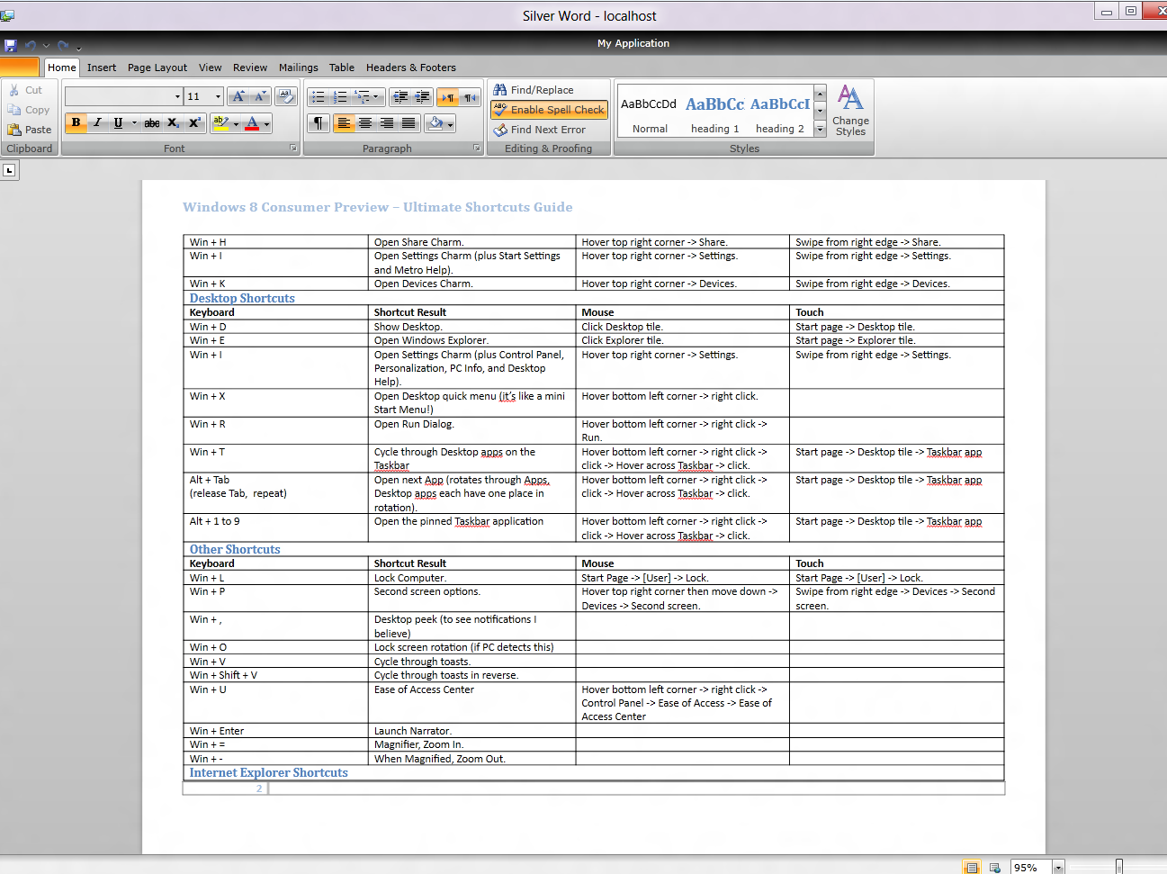Toggle Italic formatting
The image size is (1167, 874).
(97, 123)
